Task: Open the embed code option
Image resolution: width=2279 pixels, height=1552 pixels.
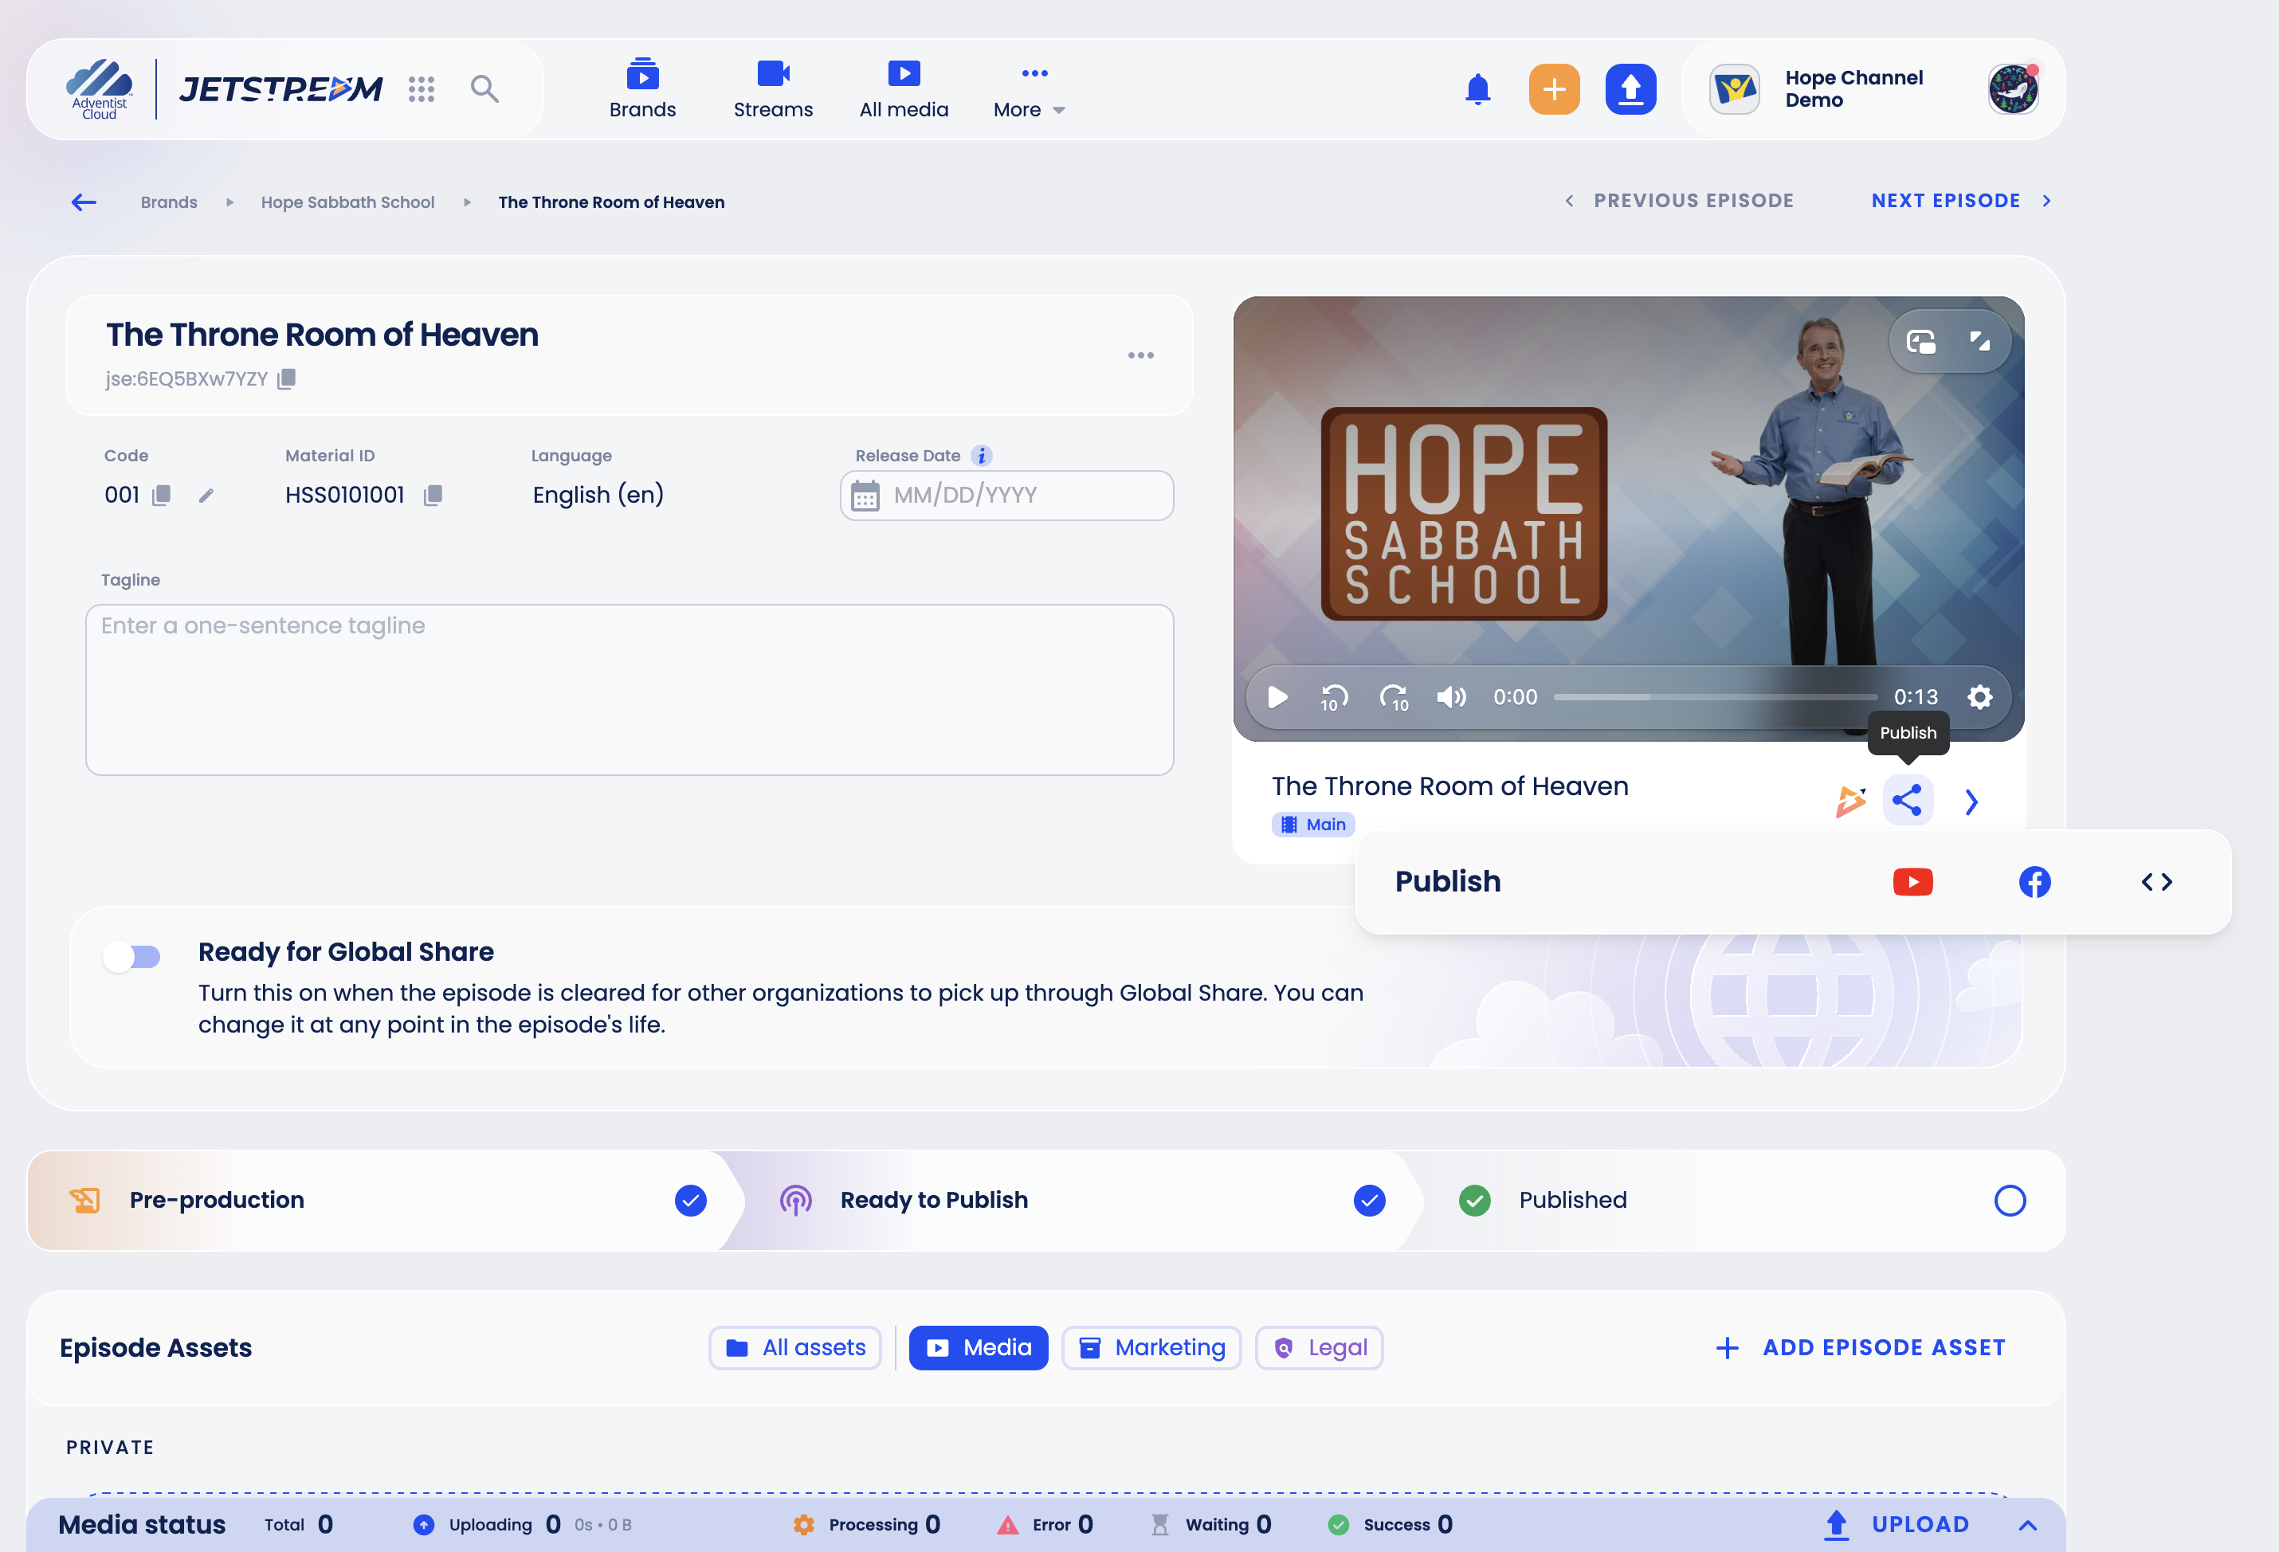Action: pyautogui.click(x=2156, y=881)
